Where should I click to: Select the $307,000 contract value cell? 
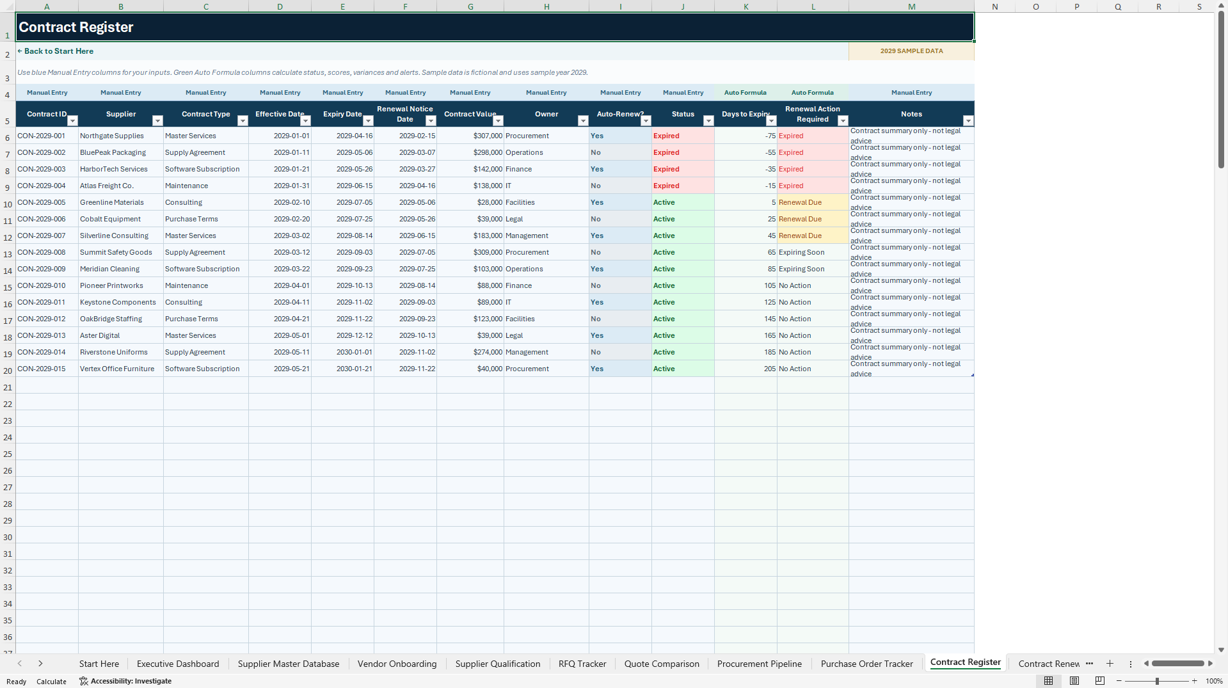(470, 136)
